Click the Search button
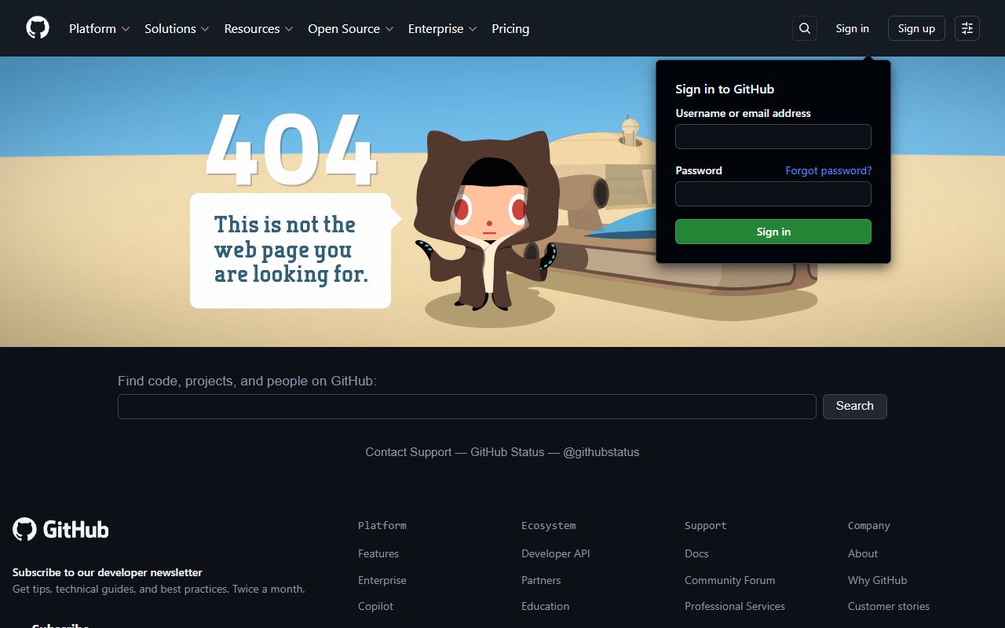The width and height of the screenshot is (1005, 628). point(854,407)
